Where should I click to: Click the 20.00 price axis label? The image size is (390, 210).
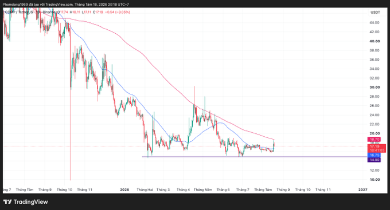pyautogui.click(x=375, y=133)
